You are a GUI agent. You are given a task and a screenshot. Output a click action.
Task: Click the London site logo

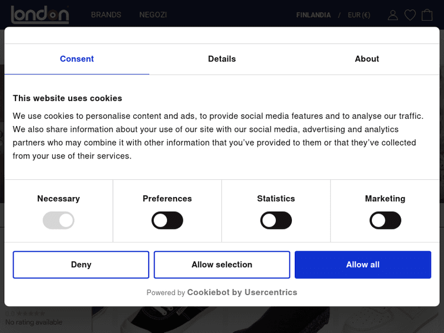pos(40,14)
